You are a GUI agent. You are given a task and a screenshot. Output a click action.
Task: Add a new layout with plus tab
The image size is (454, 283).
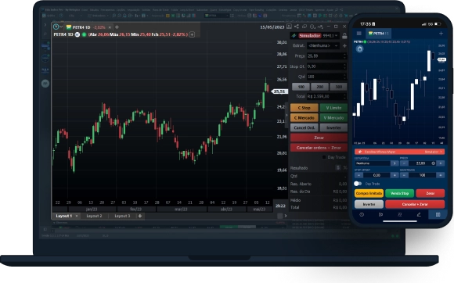(140, 216)
